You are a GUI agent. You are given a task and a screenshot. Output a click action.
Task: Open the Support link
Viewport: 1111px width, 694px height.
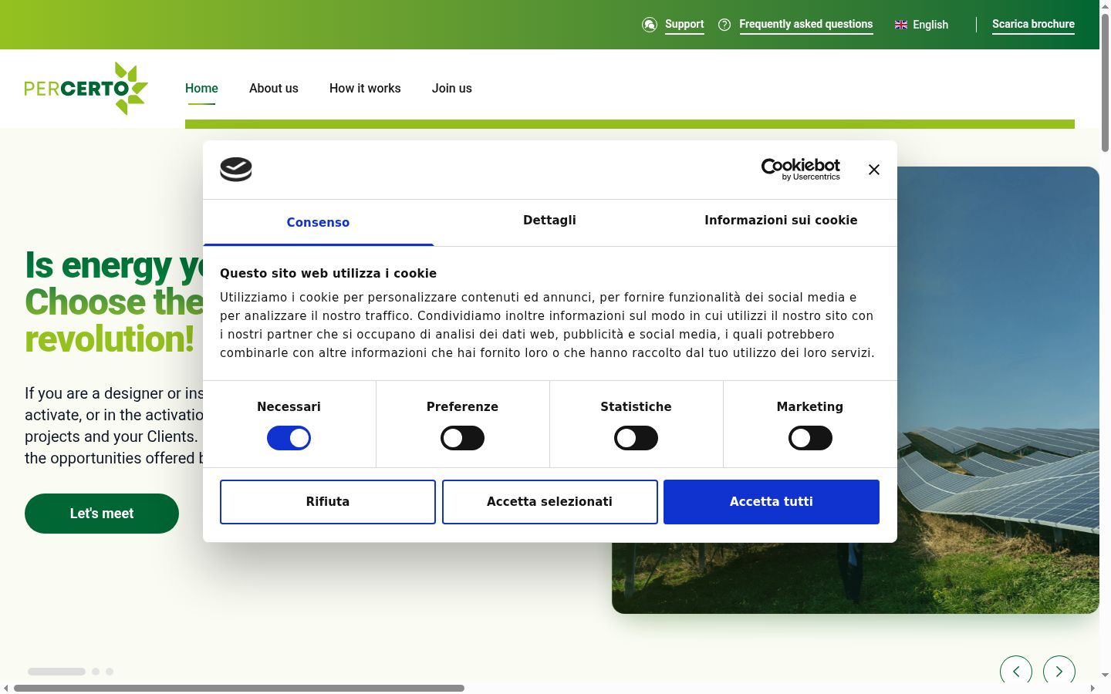click(x=684, y=25)
